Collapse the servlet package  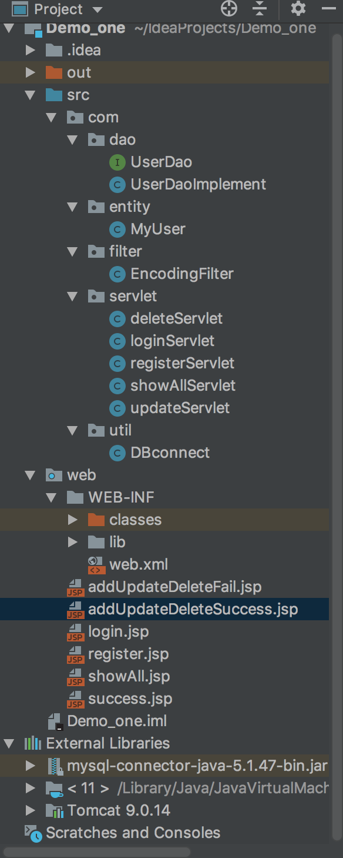73,297
